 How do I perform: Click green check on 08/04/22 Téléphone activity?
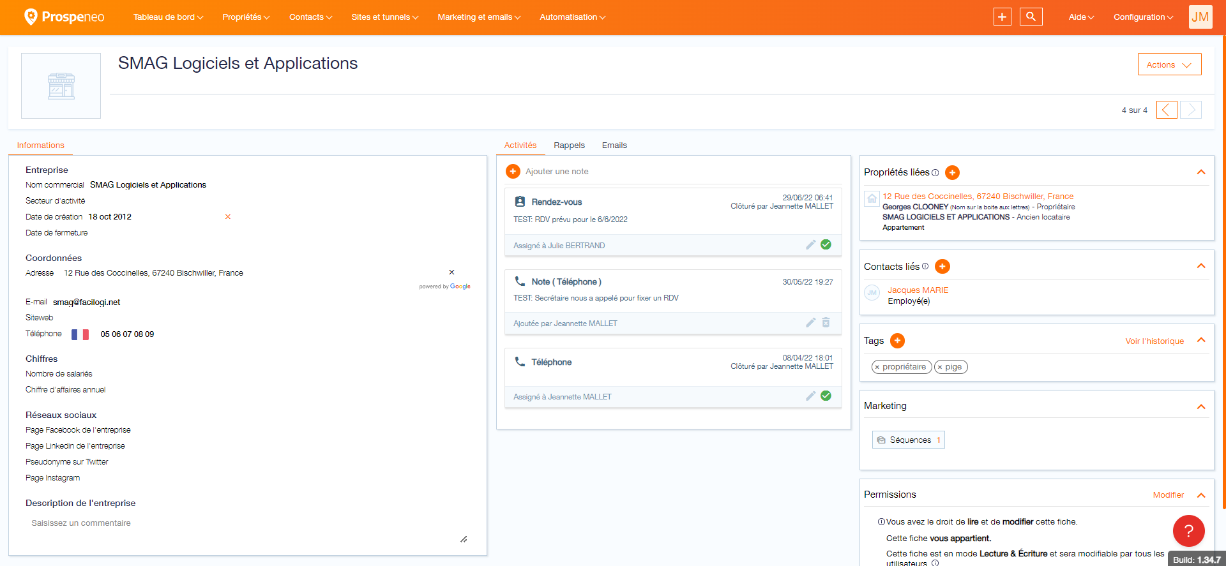pos(826,396)
